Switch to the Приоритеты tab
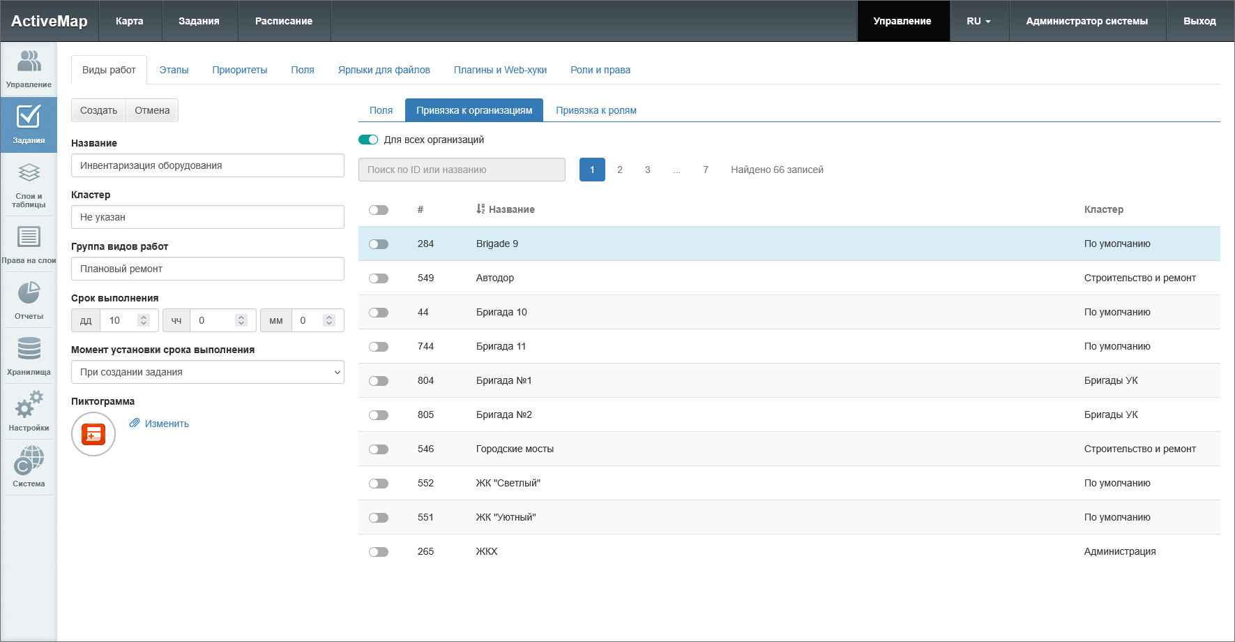Screen dimensions: 1235x642 click(240, 70)
